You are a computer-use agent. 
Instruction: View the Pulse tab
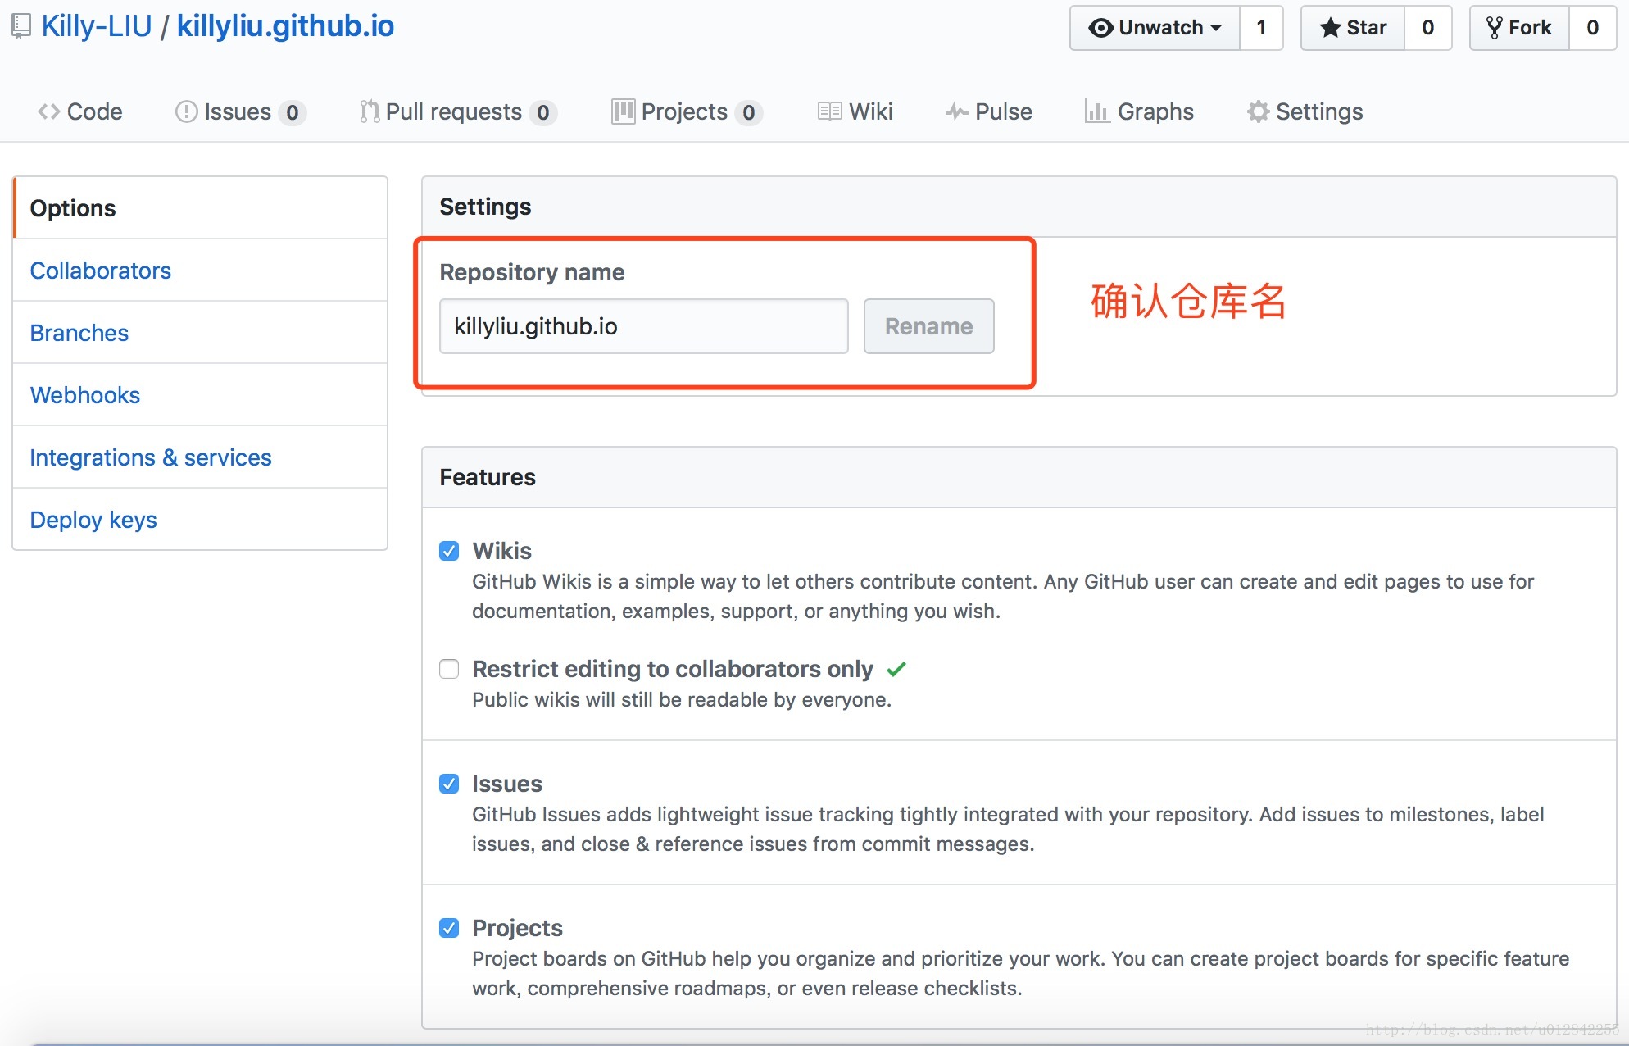[x=988, y=111]
